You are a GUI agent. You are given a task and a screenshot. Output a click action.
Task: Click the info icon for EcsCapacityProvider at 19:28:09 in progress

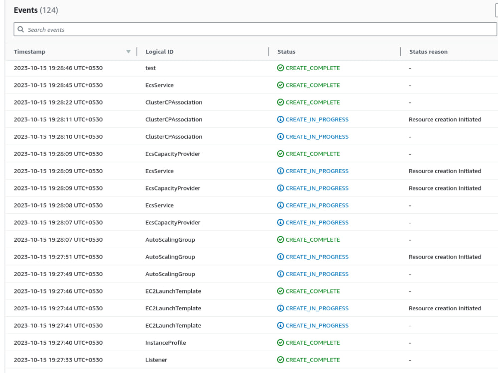click(x=280, y=188)
